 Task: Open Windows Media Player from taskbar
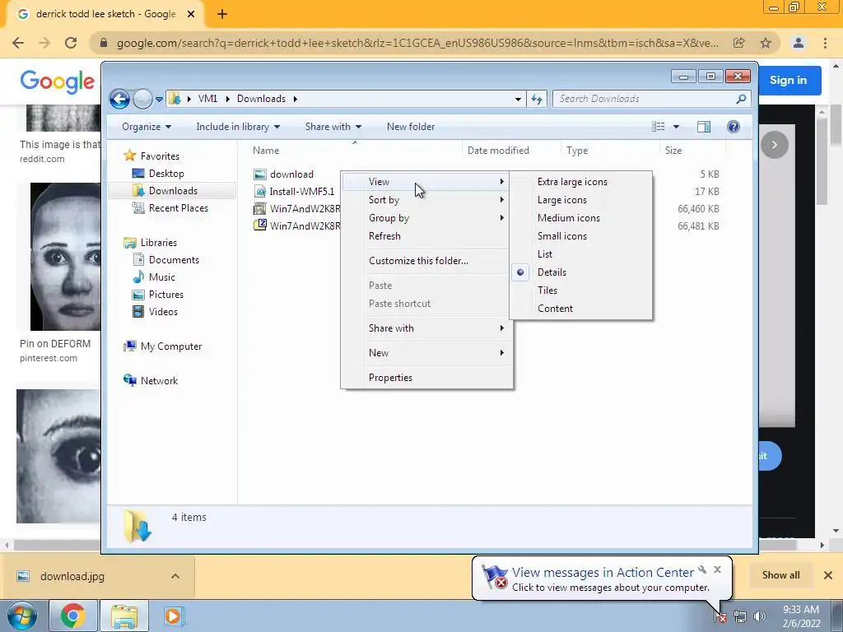[x=173, y=616]
